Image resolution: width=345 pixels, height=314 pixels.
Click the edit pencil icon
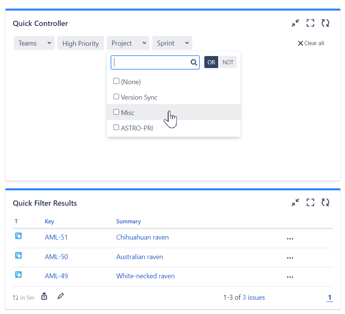point(61,296)
